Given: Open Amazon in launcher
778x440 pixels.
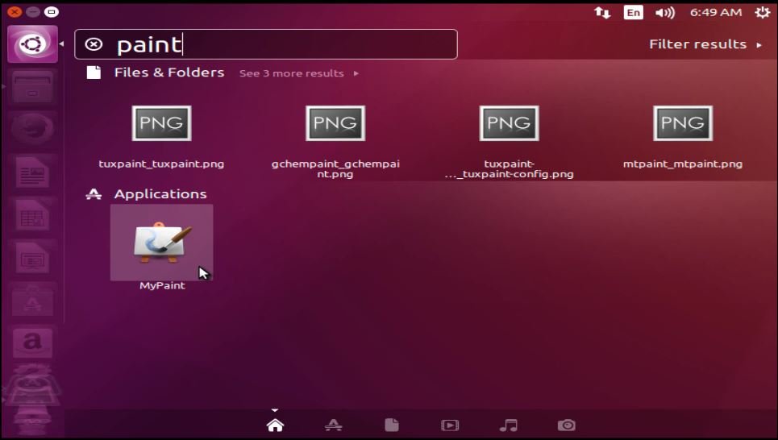Looking at the screenshot, I should pos(33,342).
